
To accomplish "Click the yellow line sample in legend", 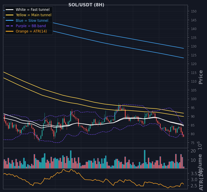I will click(10, 15).
